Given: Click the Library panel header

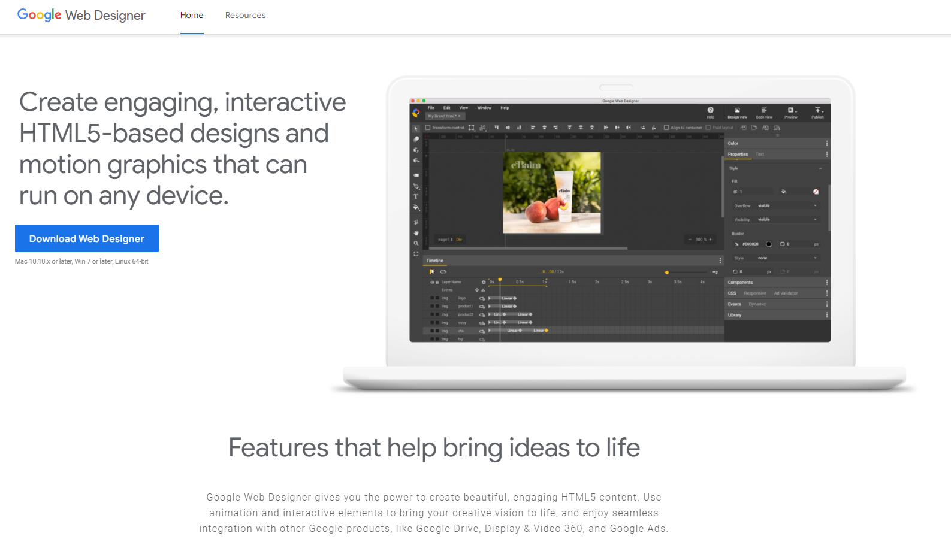Looking at the screenshot, I should [777, 315].
